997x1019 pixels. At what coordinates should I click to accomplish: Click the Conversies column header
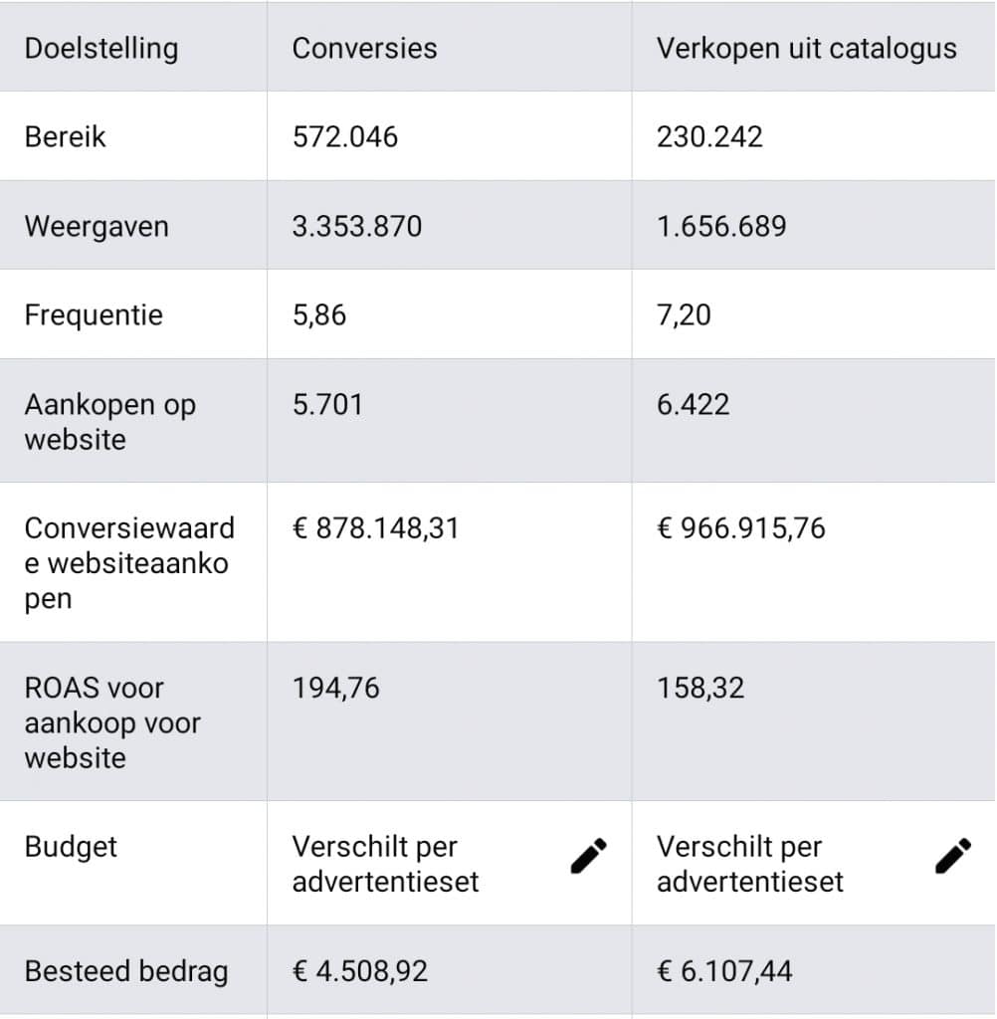[x=364, y=48]
